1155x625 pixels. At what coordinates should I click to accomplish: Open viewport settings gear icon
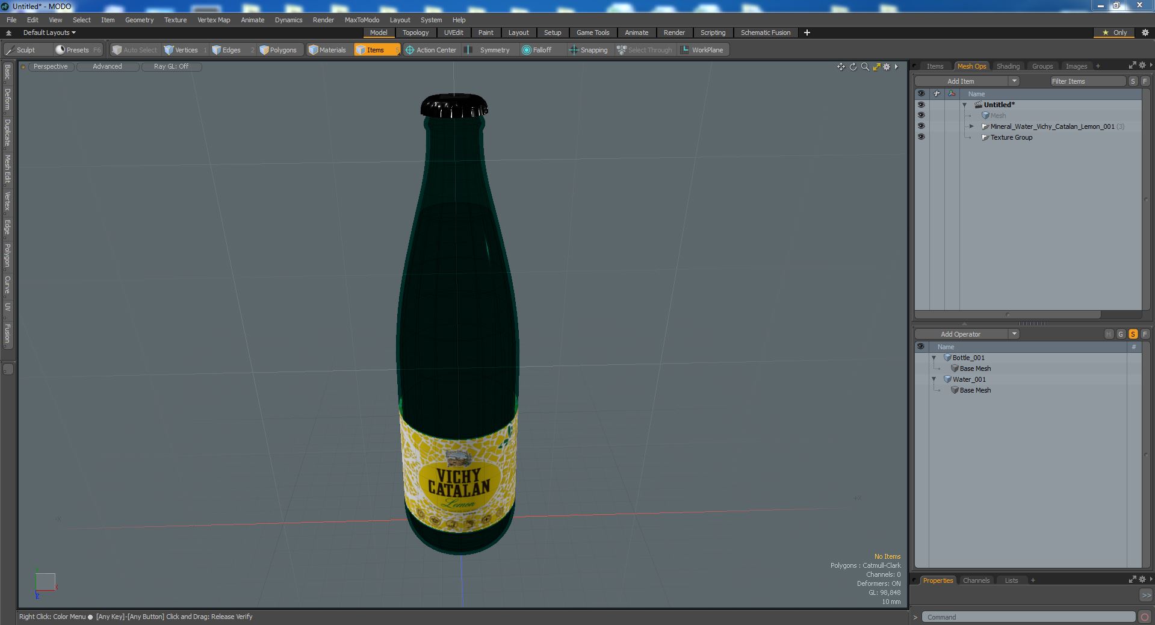point(887,67)
